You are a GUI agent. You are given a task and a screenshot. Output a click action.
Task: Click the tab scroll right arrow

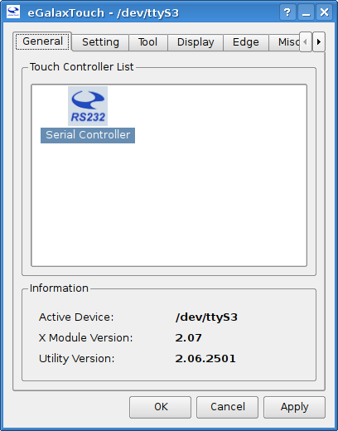coord(319,42)
